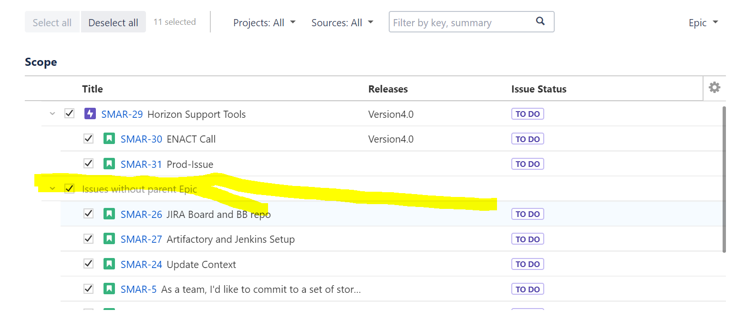
Task: Click the Releases column header
Action: [388, 89]
